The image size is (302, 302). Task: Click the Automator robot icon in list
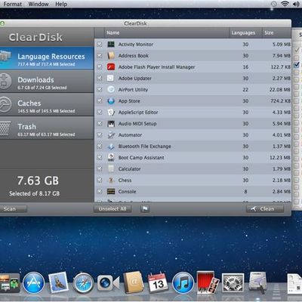coord(111,135)
